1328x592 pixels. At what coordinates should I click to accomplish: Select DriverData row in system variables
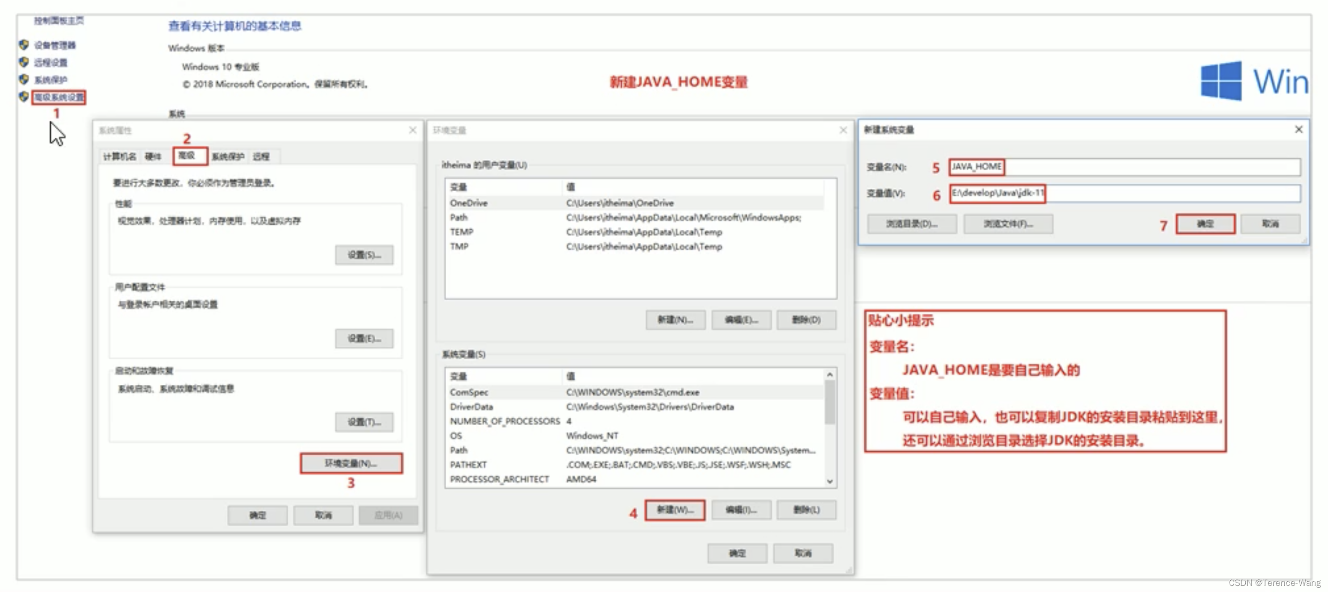tap(635, 406)
